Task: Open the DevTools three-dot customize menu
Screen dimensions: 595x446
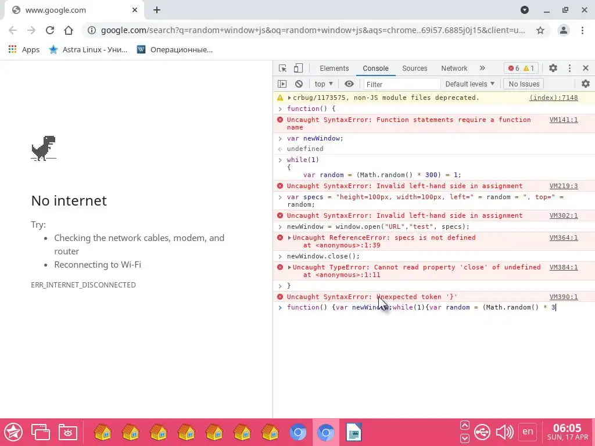Action: coord(569,69)
